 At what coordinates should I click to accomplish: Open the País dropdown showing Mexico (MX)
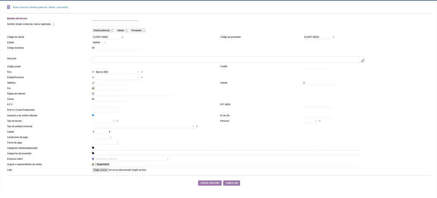(116, 72)
